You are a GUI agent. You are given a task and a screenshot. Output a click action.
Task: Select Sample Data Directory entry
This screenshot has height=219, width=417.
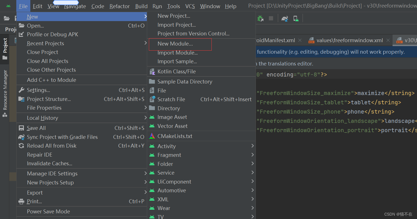[x=201, y=82]
